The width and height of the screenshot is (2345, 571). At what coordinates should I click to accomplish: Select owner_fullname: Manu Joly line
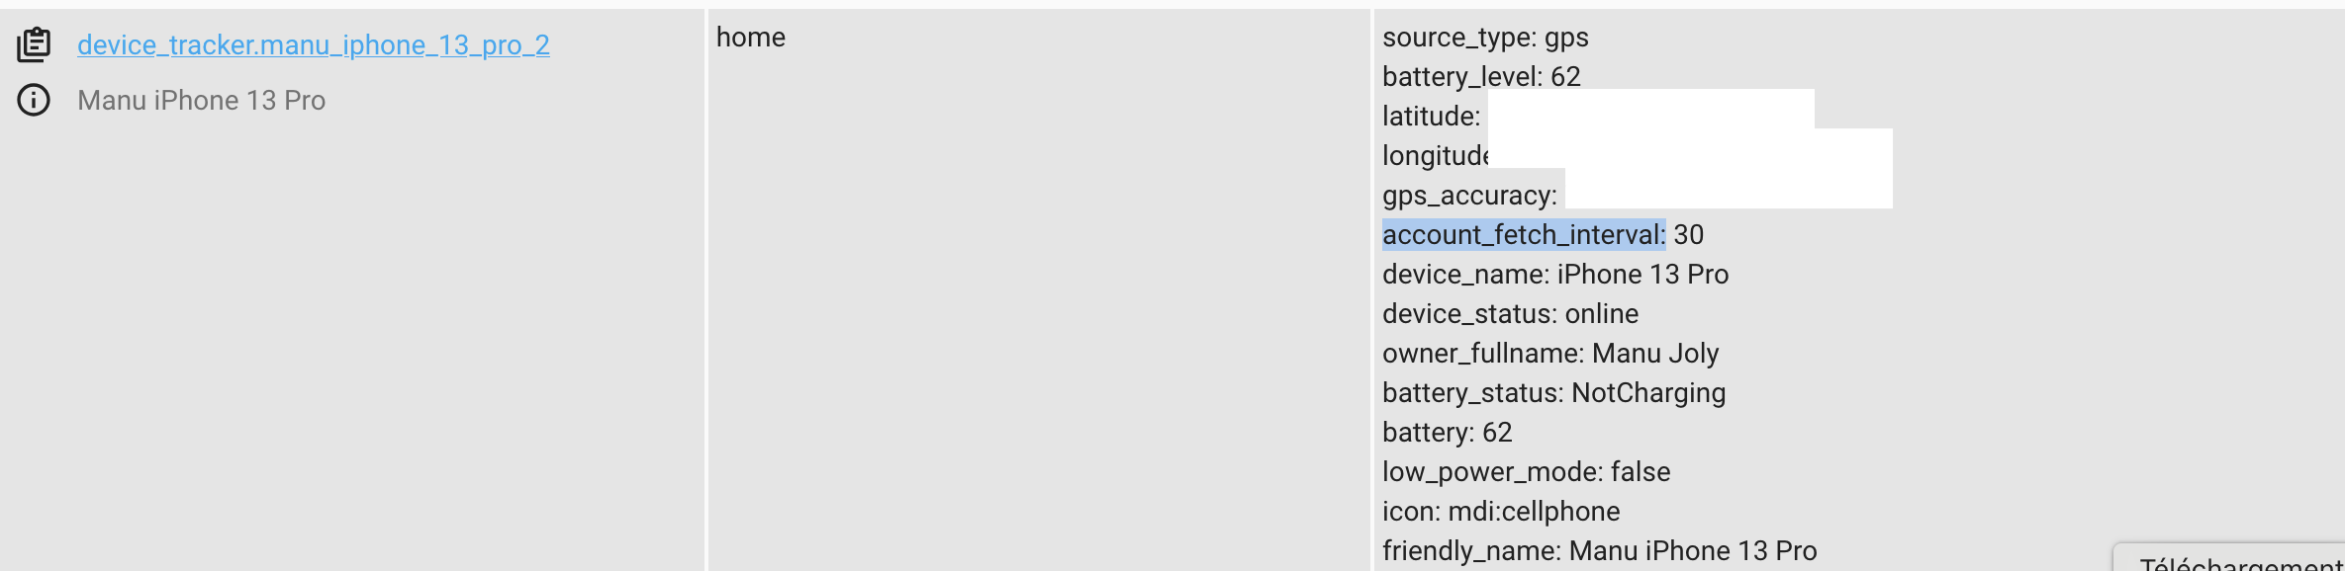(1550, 353)
